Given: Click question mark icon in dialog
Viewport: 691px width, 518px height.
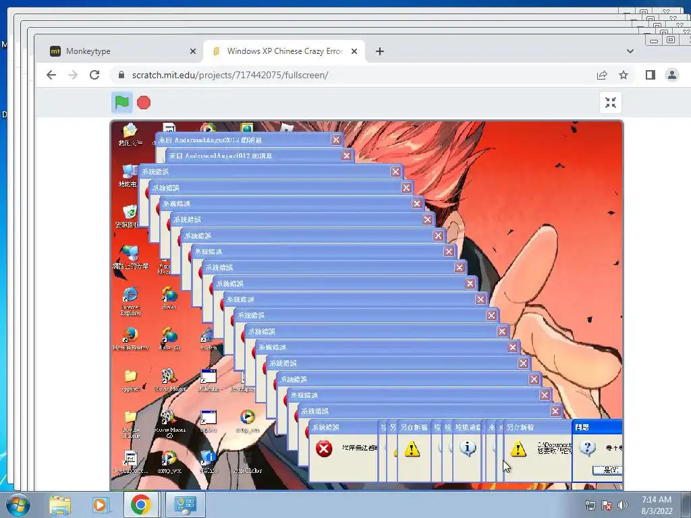Looking at the screenshot, I should 588,449.
